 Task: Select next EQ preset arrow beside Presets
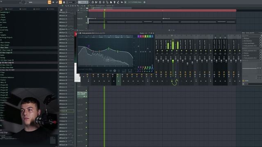pyautogui.click(x=147, y=33)
